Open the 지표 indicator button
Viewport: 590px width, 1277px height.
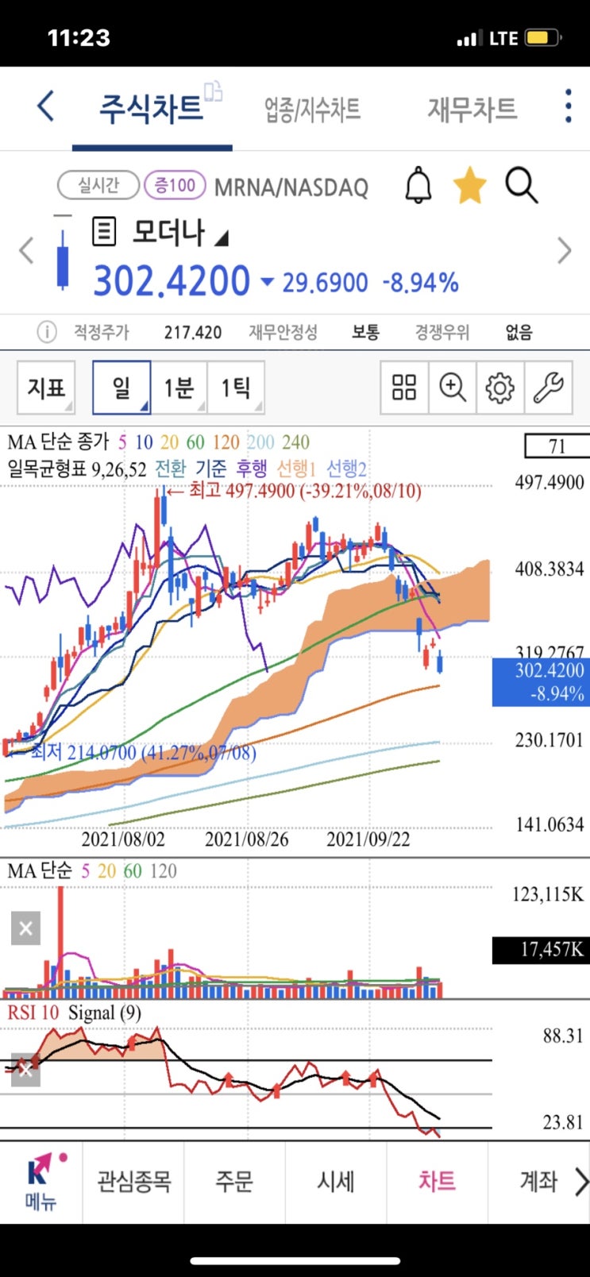pyautogui.click(x=46, y=388)
